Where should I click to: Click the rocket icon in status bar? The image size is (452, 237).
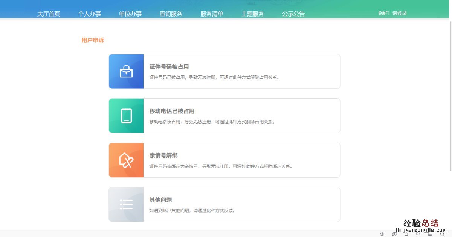tap(382, 234)
